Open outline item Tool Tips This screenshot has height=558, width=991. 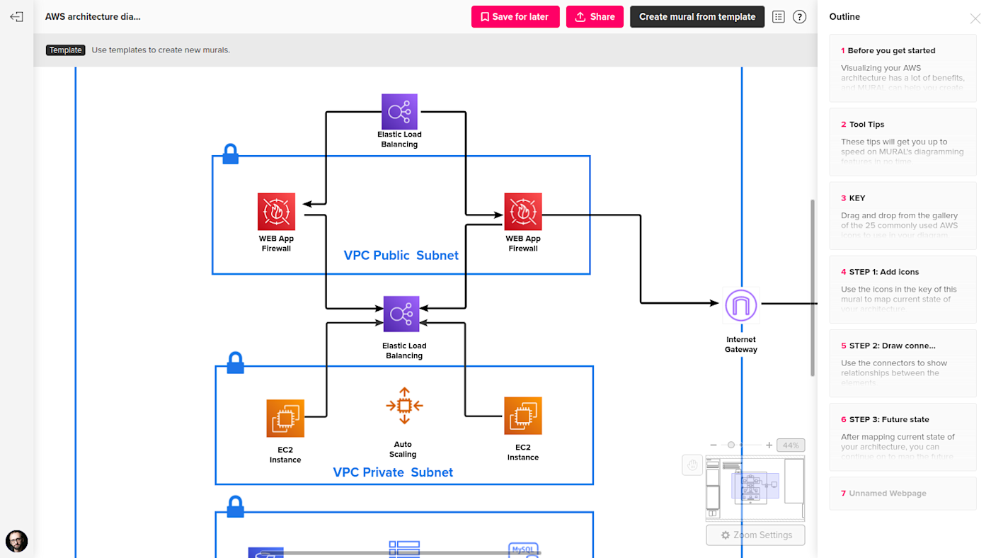point(903,142)
